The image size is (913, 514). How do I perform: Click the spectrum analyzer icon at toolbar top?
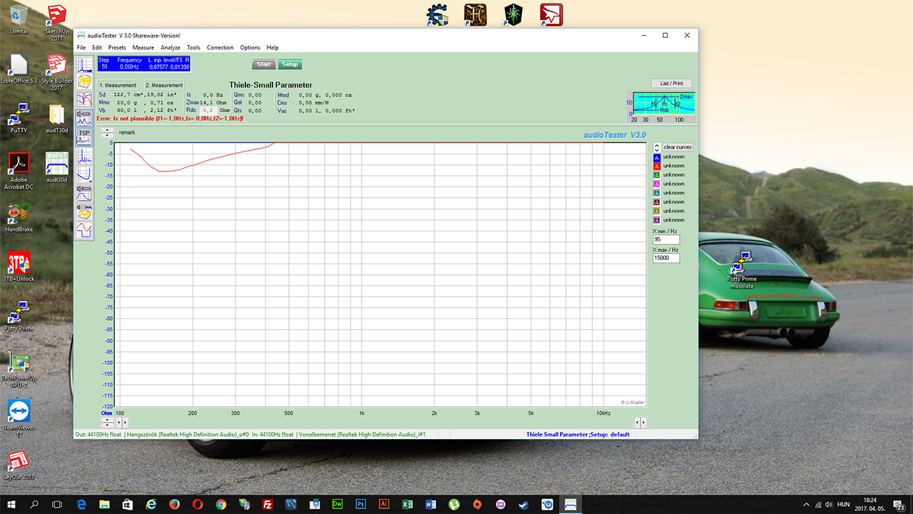[84, 66]
